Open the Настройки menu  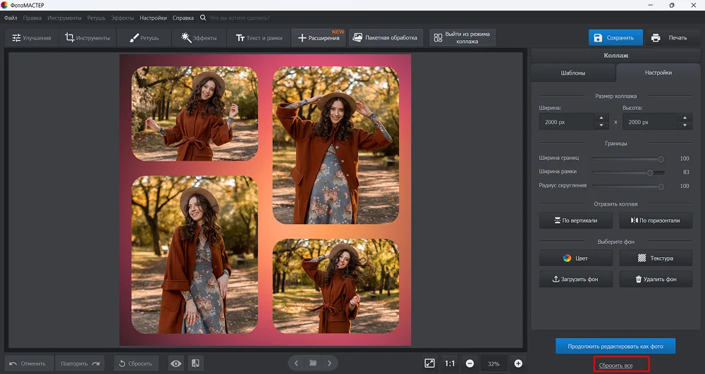coord(153,18)
